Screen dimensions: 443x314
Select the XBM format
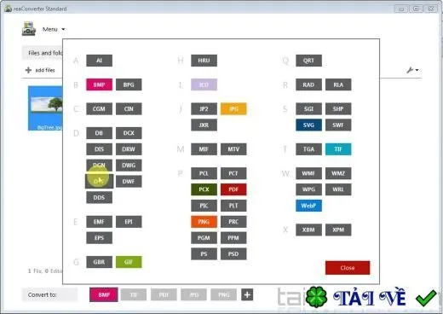pyautogui.click(x=308, y=230)
